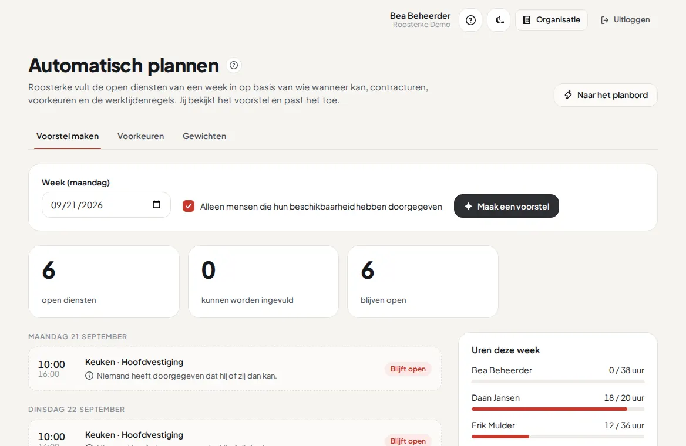686x446 pixels.
Task: Click Tuesday's Keuken · Hoofdvestiging shift title
Action: click(134, 435)
